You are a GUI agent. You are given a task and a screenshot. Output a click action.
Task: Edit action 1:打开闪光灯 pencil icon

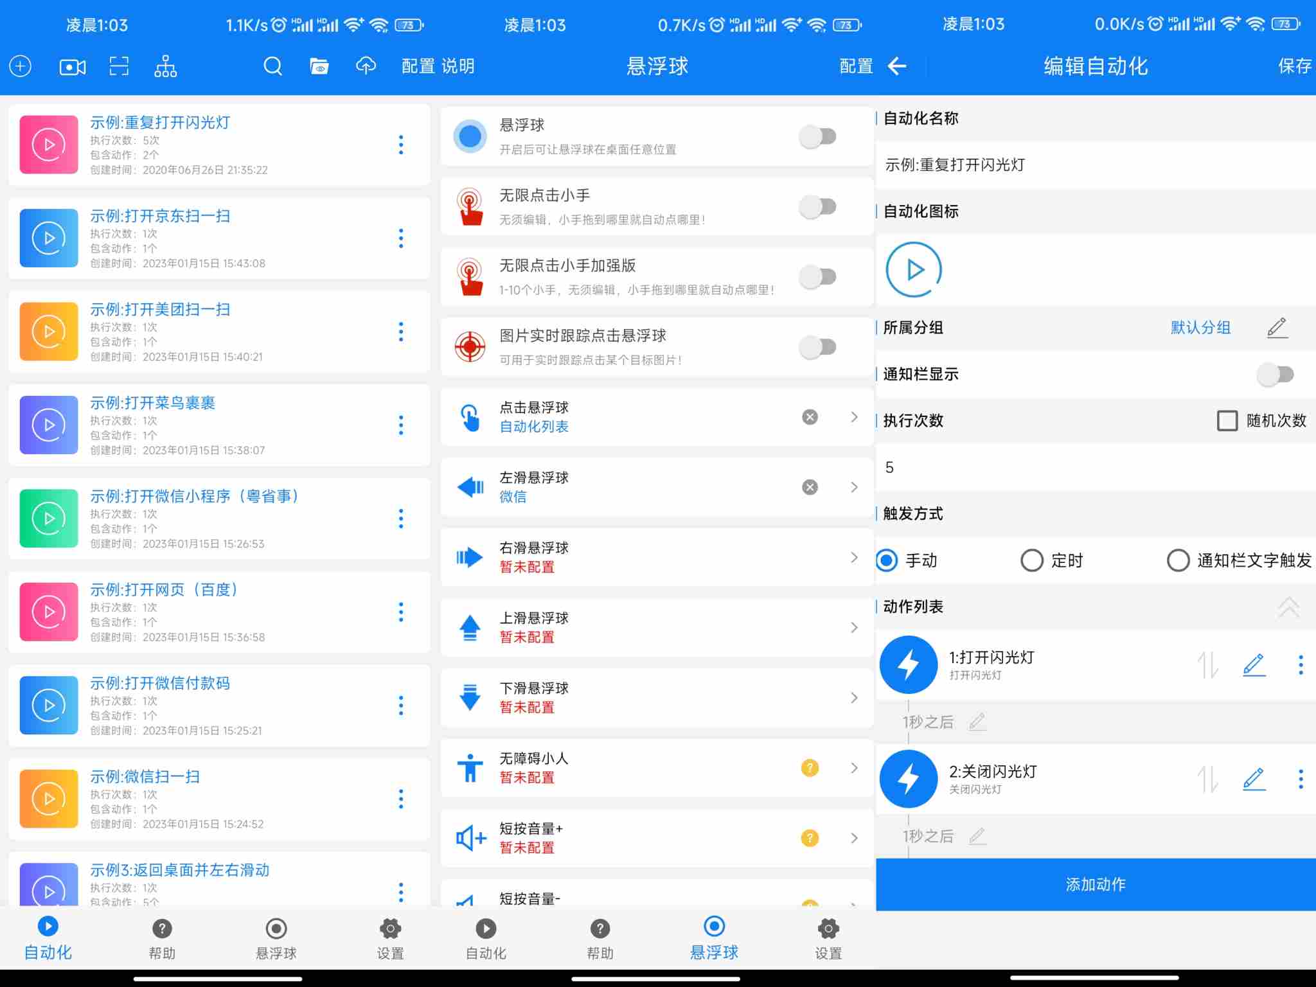pyautogui.click(x=1254, y=664)
